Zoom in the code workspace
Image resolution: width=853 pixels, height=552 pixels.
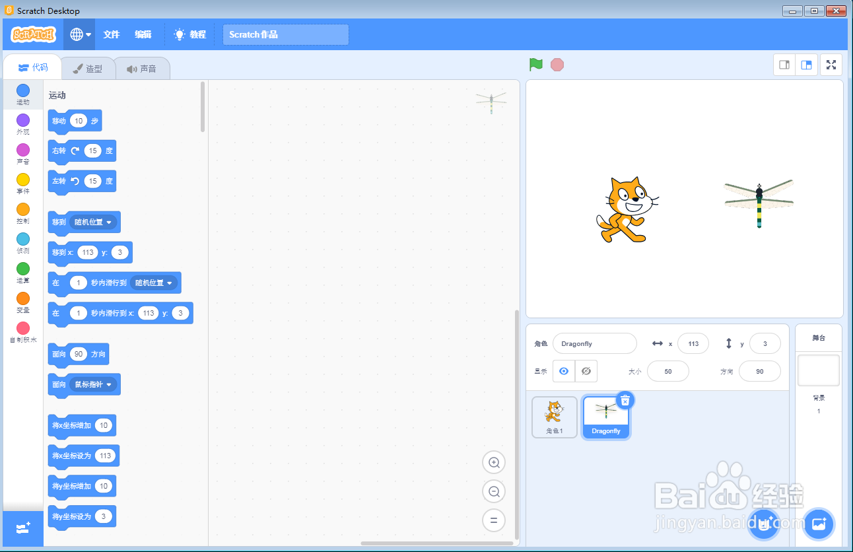[x=494, y=463]
